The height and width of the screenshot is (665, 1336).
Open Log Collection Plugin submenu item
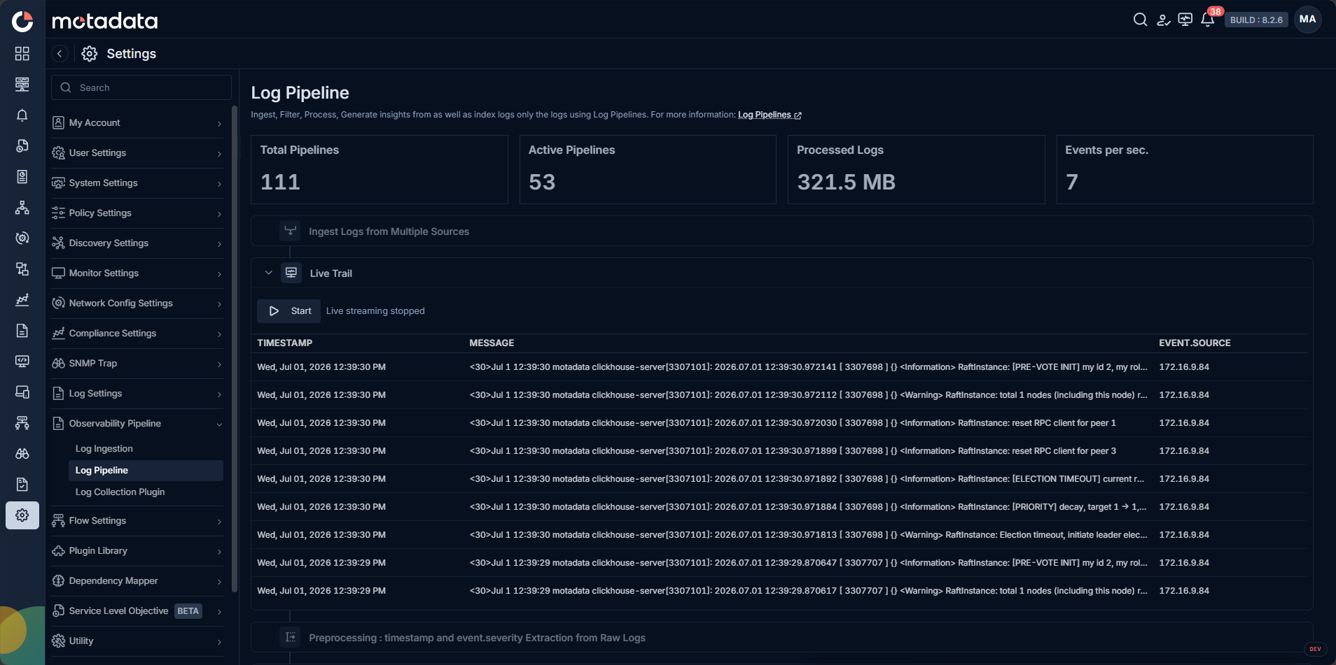tap(120, 492)
